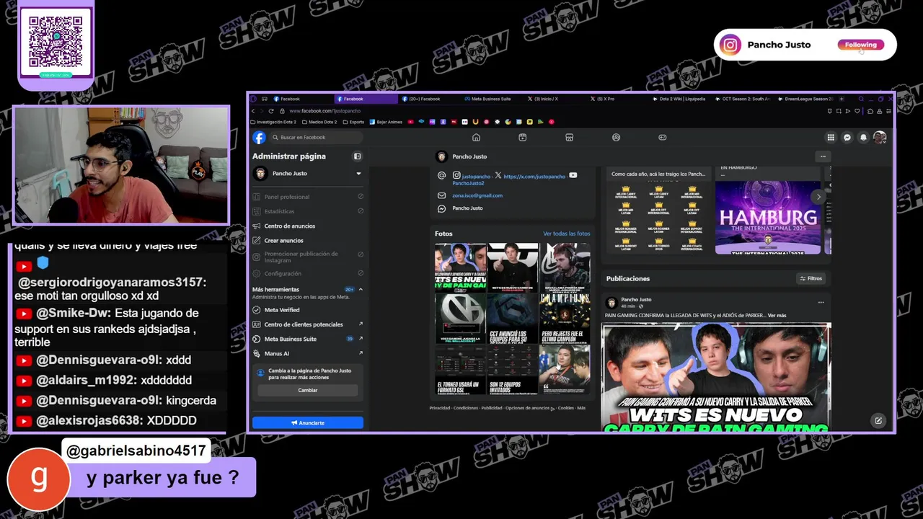Click the Instagram logo in Pancho Justo overlay
Screen dimensions: 923x519
tap(730, 45)
